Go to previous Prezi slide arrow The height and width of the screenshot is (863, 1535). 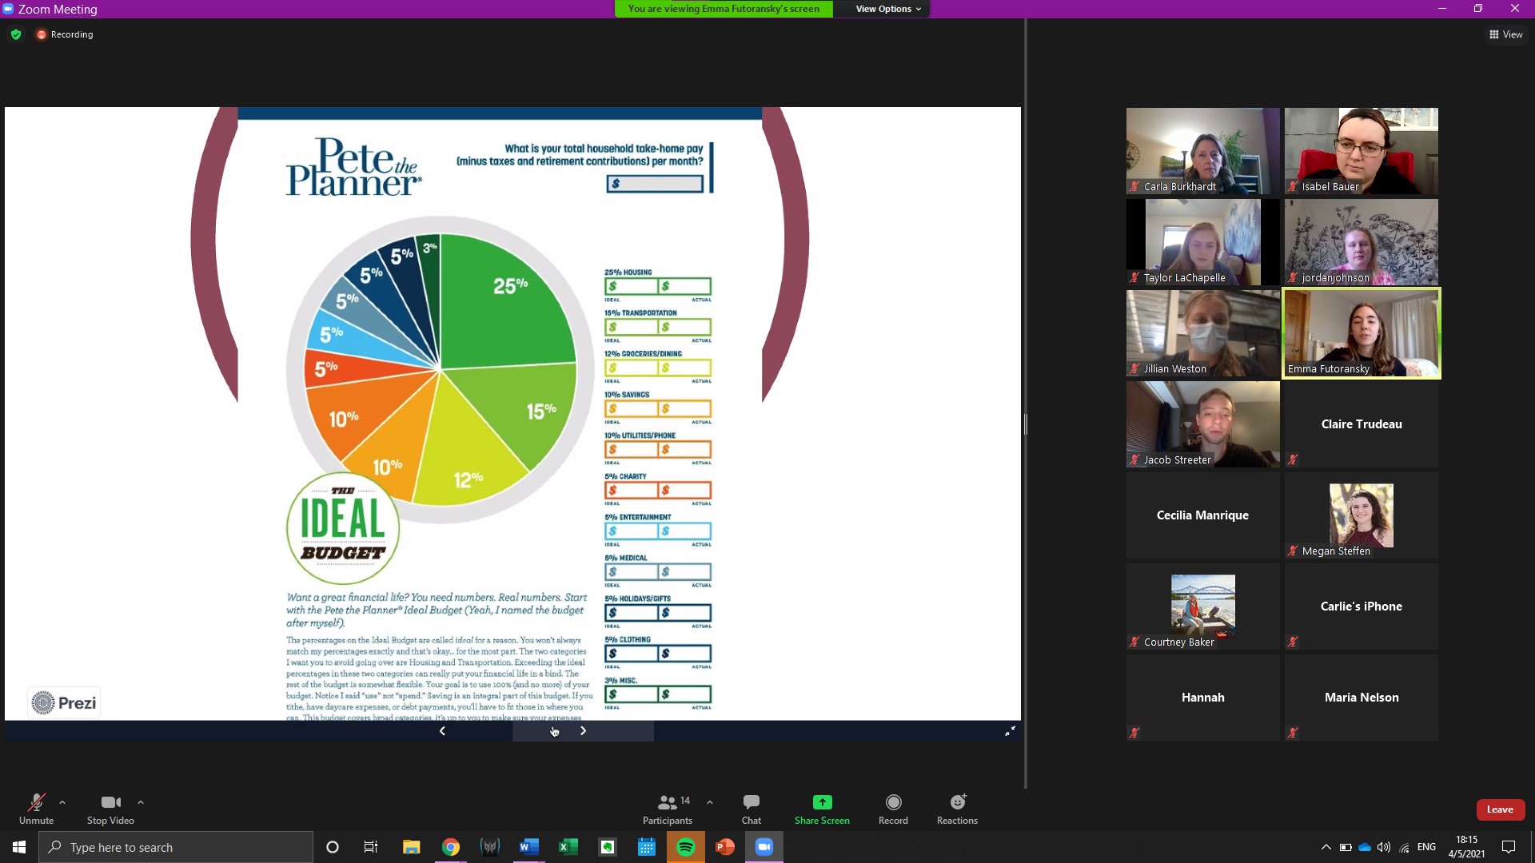click(442, 730)
